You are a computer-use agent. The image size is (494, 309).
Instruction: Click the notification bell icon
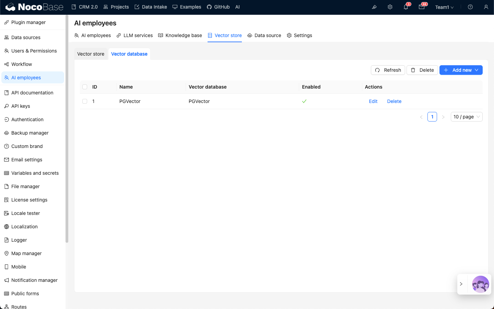[406, 7]
